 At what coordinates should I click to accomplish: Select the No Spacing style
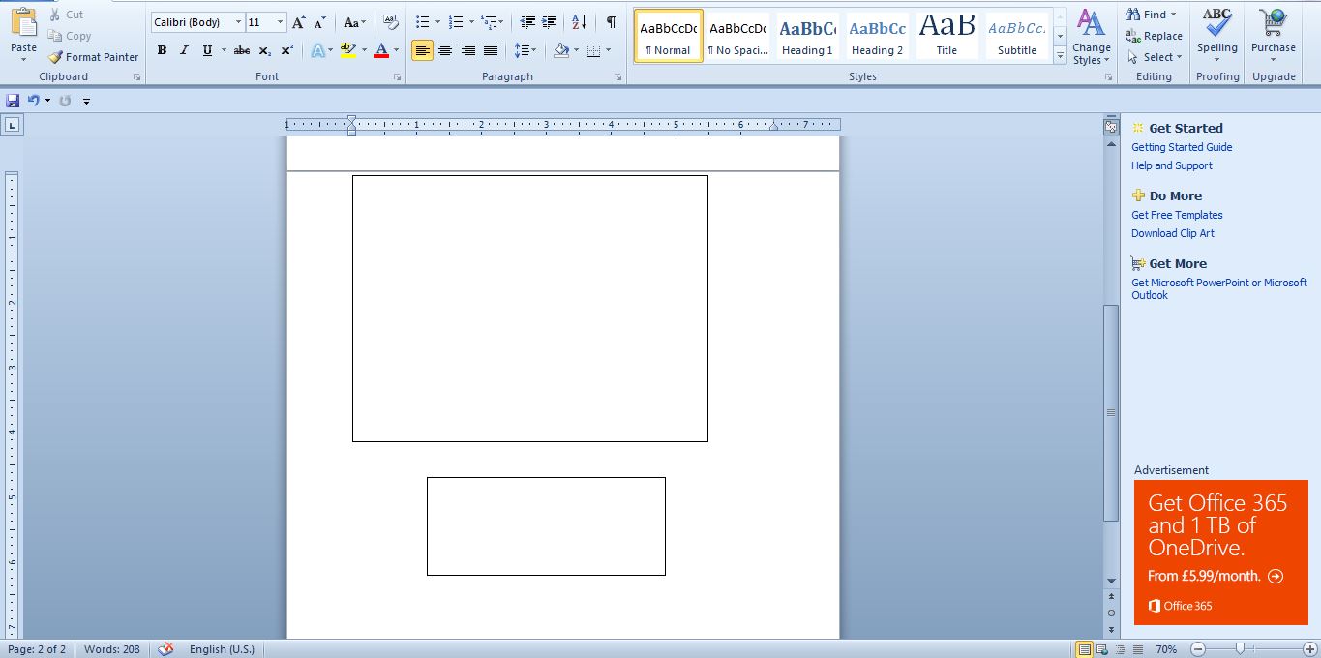(737, 35)
